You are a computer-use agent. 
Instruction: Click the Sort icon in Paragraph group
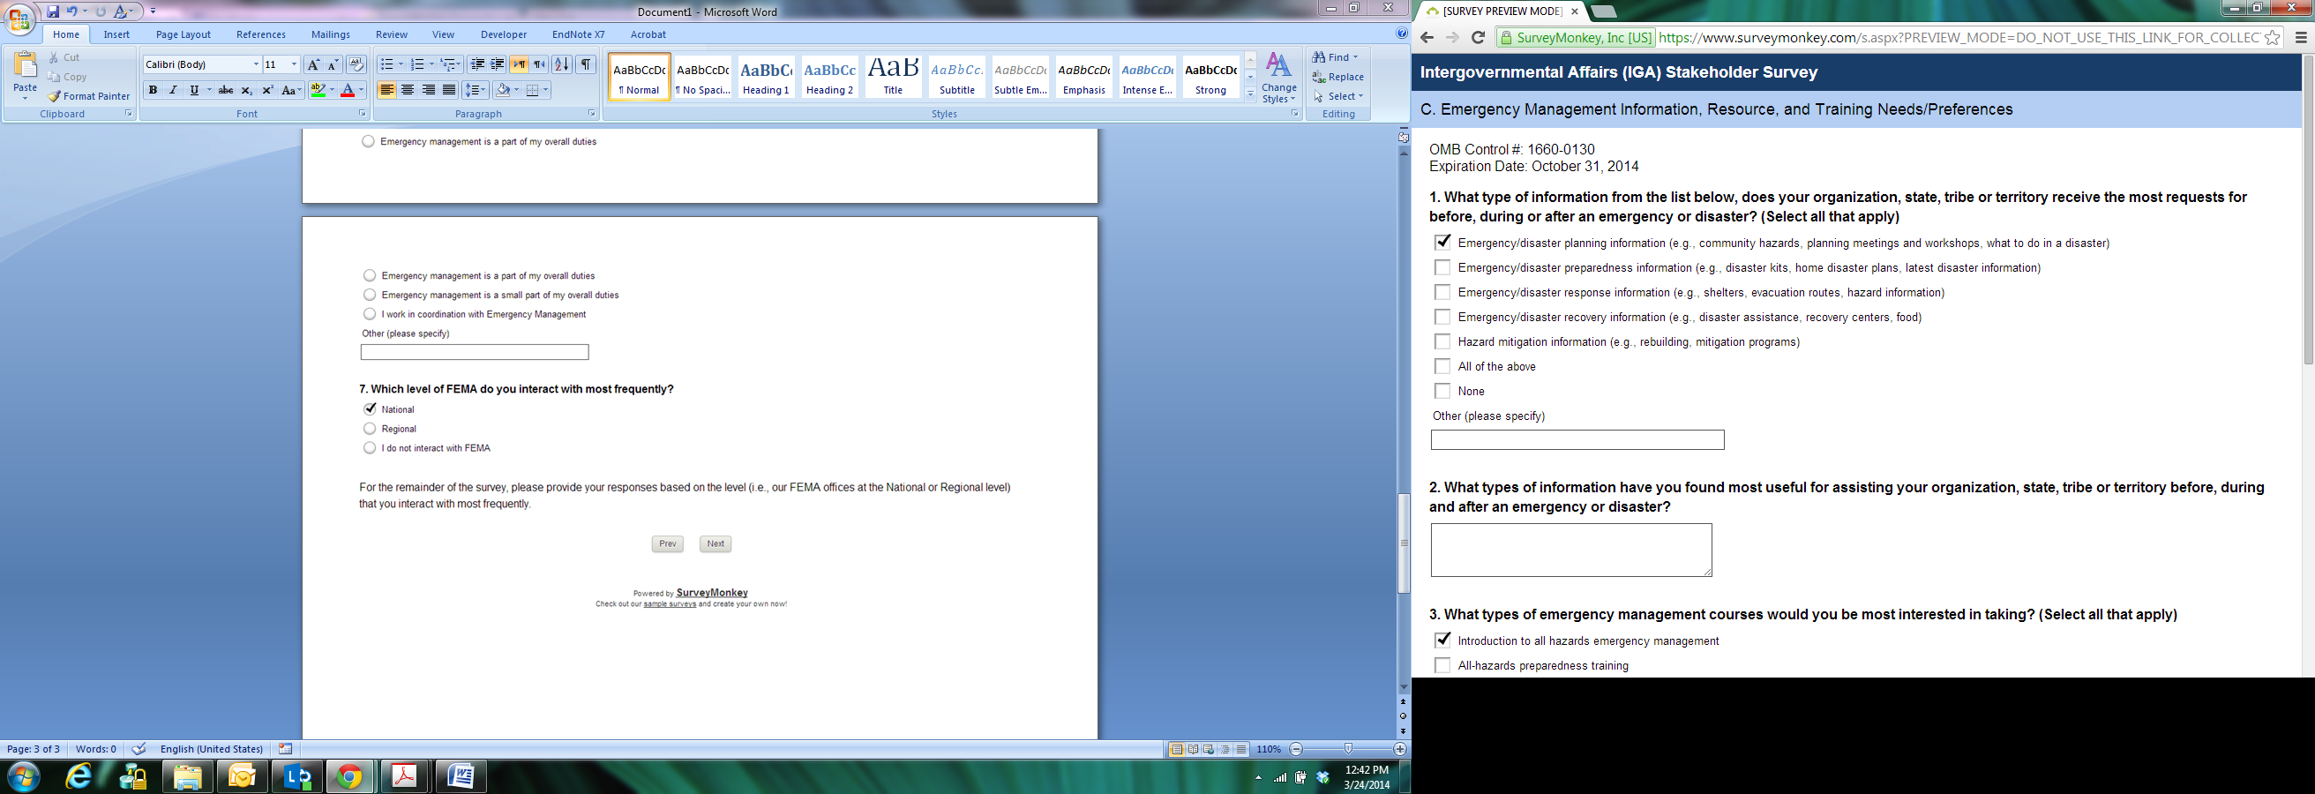pyautogui.click(x=562, y=64)
